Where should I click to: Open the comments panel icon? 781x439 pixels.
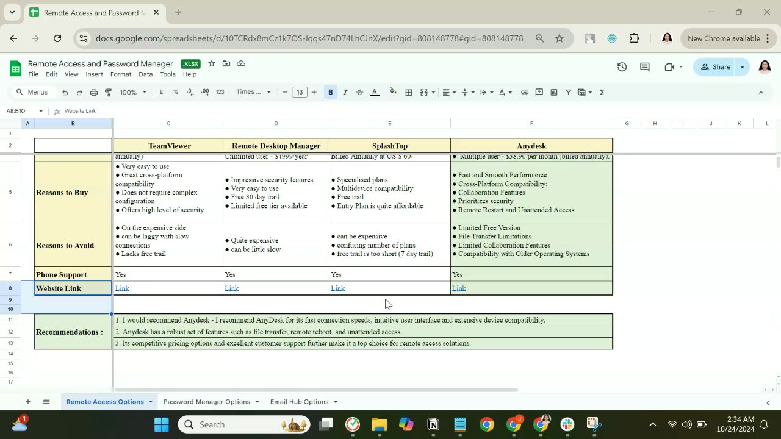tap(645, 67)
